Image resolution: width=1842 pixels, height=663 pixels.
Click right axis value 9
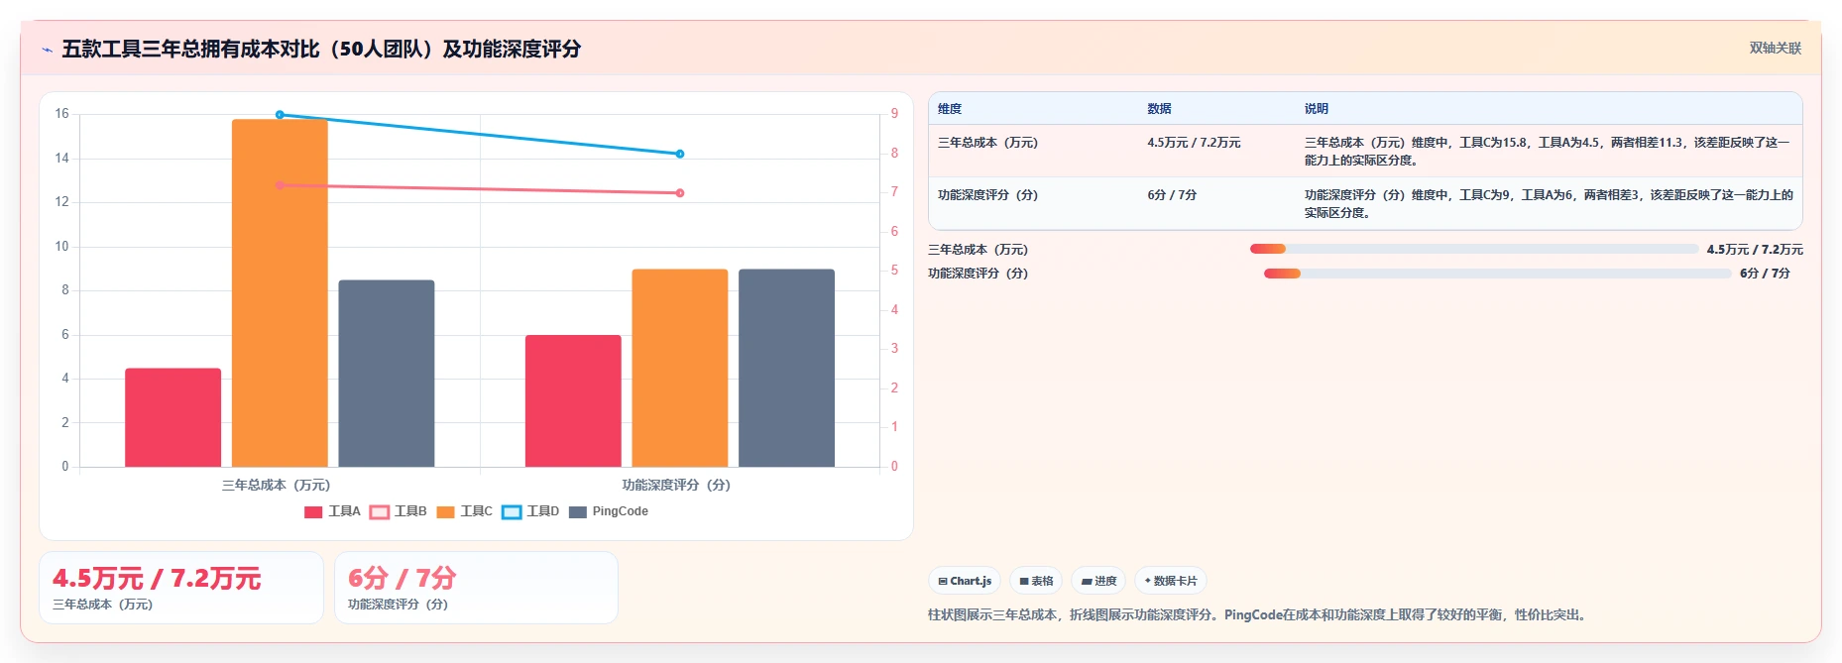[894, 114]
